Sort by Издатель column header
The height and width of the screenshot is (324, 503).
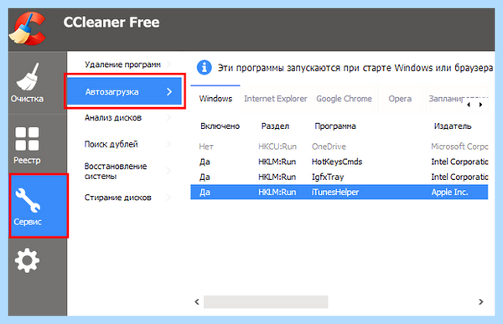453,126
